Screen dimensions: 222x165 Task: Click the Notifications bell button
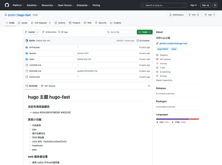tap(176, 15)
